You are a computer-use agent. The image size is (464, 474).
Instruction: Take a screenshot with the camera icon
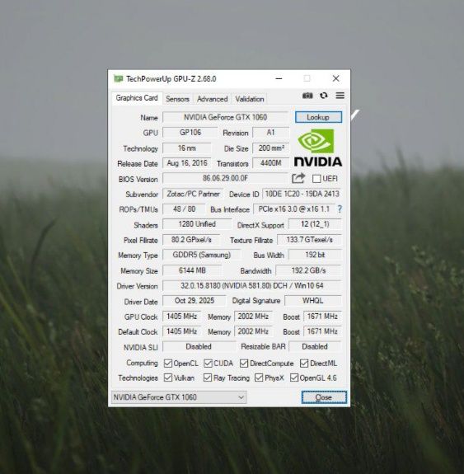307,96
